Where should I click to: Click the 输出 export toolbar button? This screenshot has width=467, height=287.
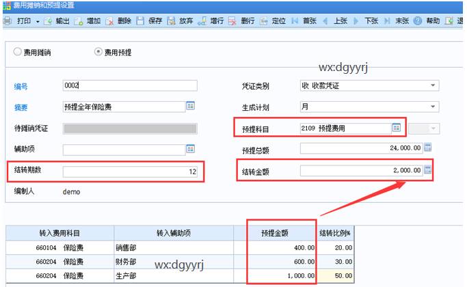(x=57, y=20)
